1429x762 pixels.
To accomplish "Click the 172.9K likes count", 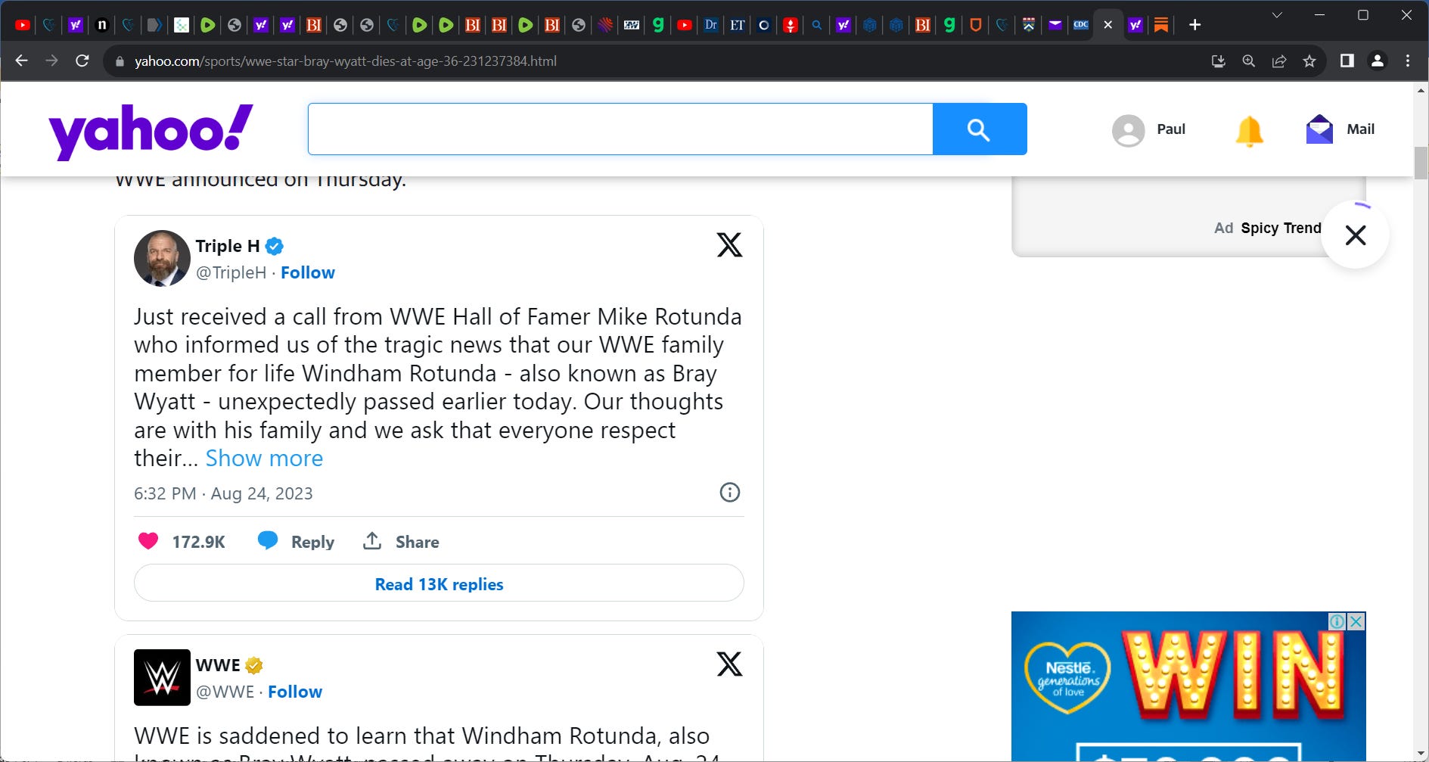I will click(199, 542).
